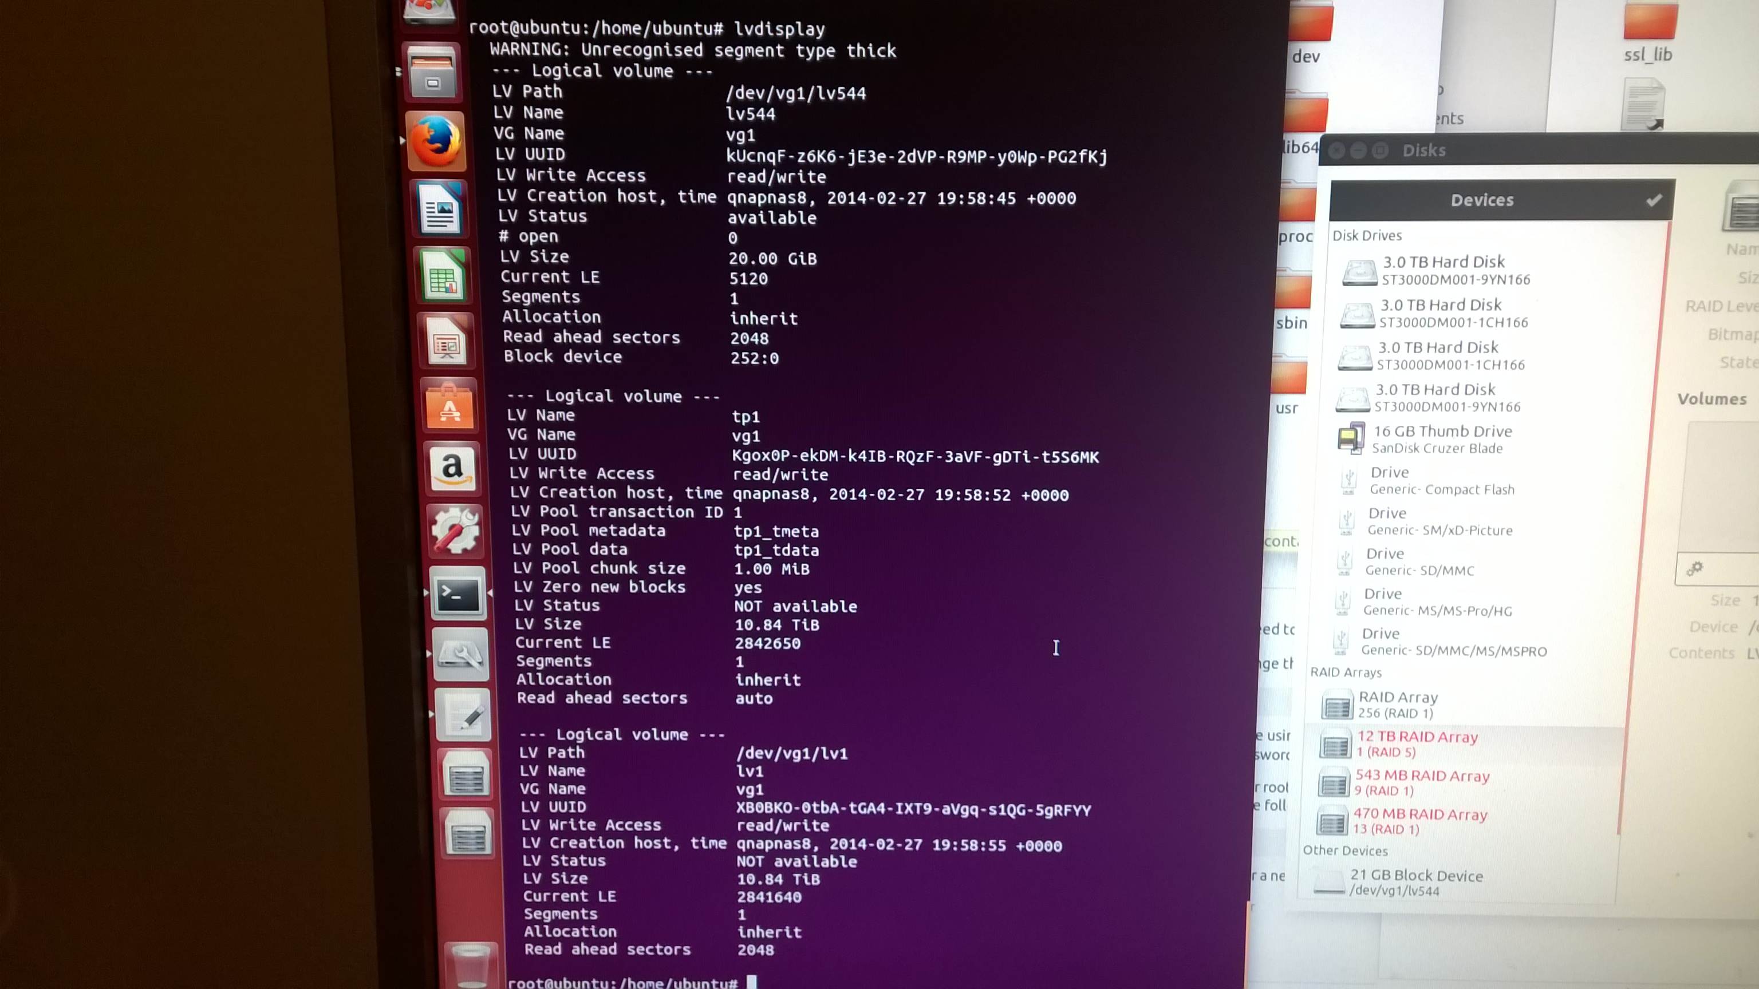Viewport: 1759px width, 989px height.
Task: Click UUID 'kUcnqF-z6K6-jE3e-2dVP-R9MP-y0Wp-PG2fKj'
Action: click(916, 157)
